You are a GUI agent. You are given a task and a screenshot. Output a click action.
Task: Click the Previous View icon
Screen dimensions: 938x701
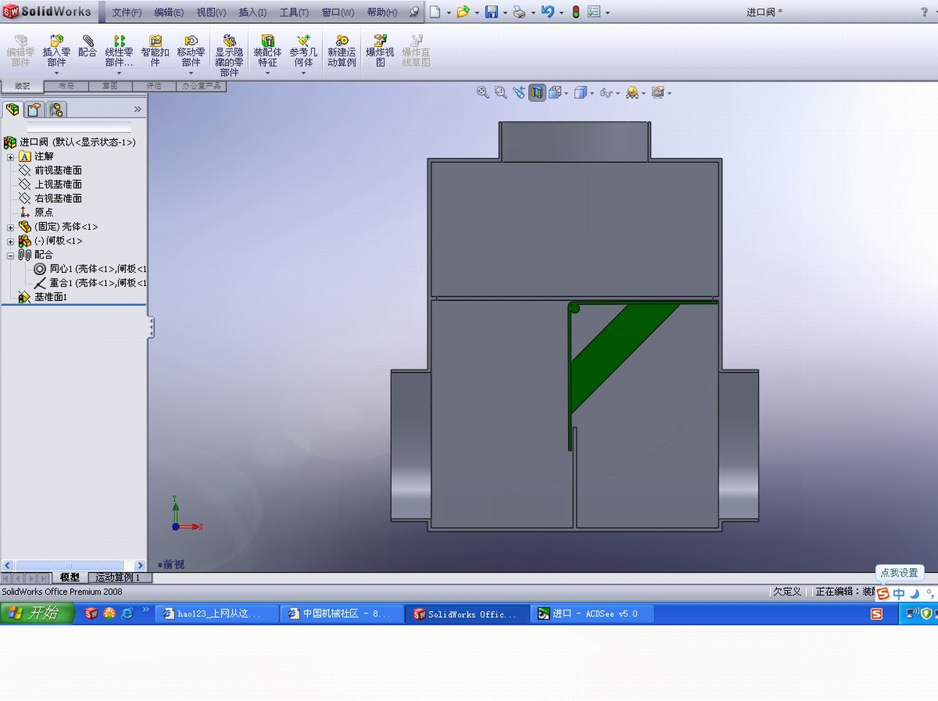coord(519,93)
